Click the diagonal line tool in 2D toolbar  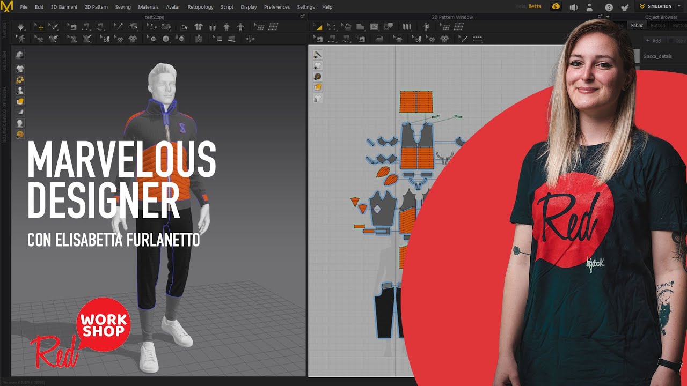pyautogui.click(x=464, y=39)
